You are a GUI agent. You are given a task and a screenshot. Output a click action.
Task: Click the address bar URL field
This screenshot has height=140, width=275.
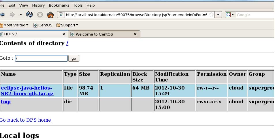(136, 15)
